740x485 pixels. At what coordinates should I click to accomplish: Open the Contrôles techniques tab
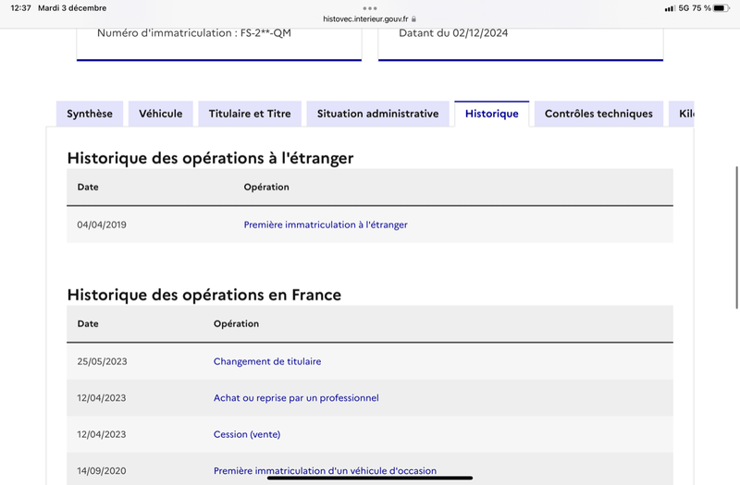pyautogui.click(x=598, y=114)
